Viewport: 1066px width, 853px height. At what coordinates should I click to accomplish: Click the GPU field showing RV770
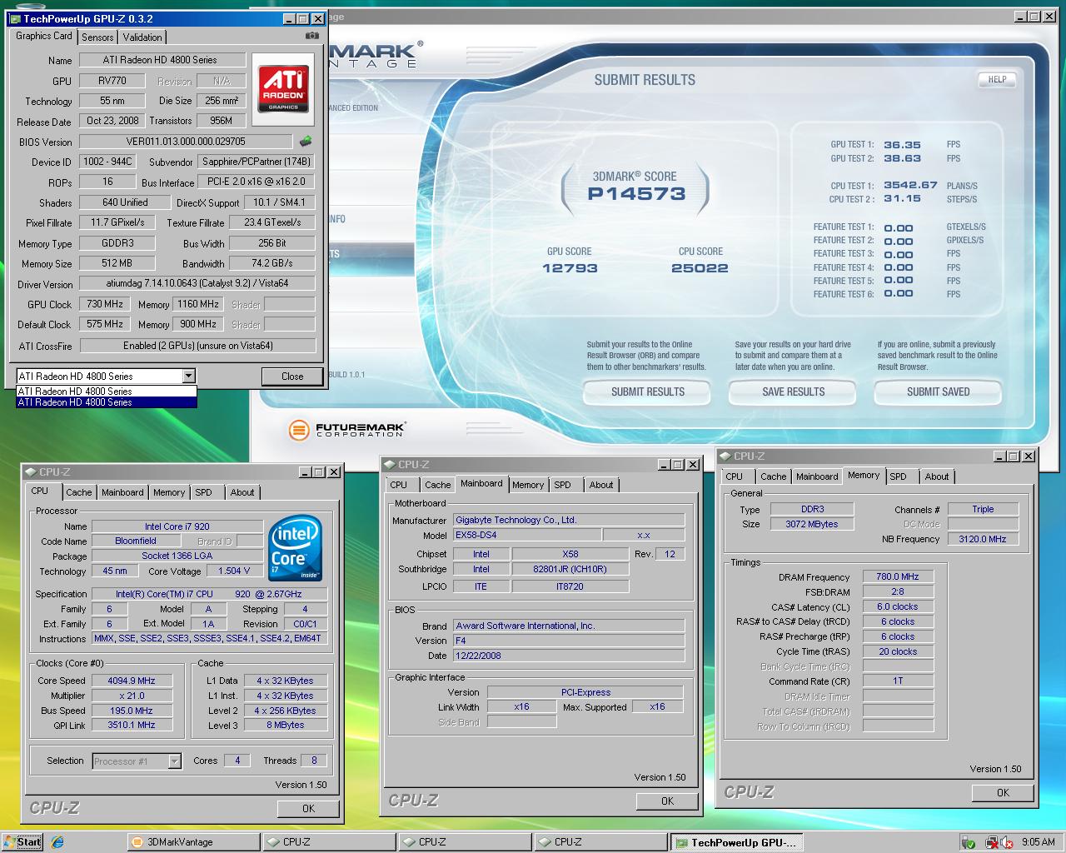[x=112, y=81]
